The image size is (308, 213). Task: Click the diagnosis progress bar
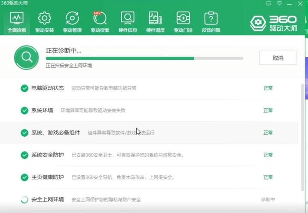144,58
